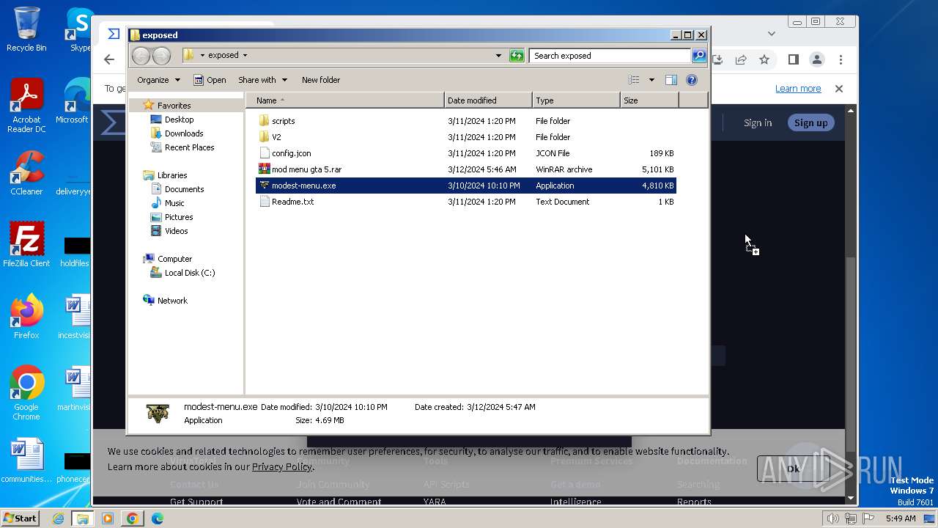Viewport: 938px width, 528px height.
Task: Click the volume icon in system tray
Action: click(x=832, y=518)
